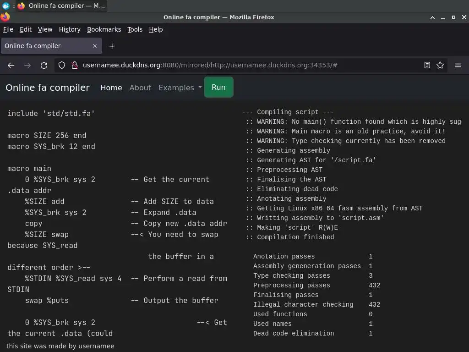Image resolution: width=469 pixels, height=352 pixels.
Task: Select the Online fa compiler browser tab
Action: 51,46
